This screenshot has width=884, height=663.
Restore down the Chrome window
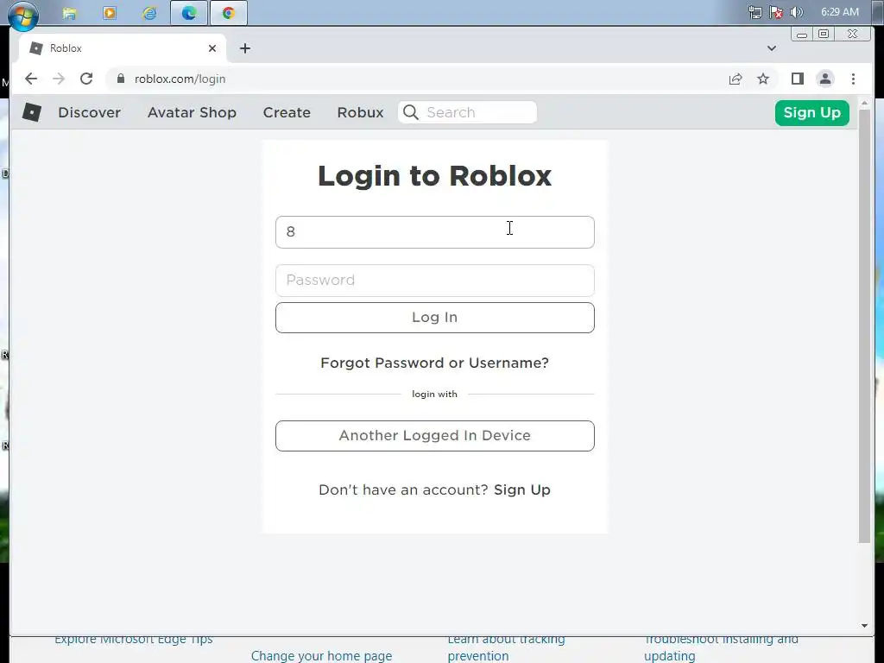tap(824, 35)
